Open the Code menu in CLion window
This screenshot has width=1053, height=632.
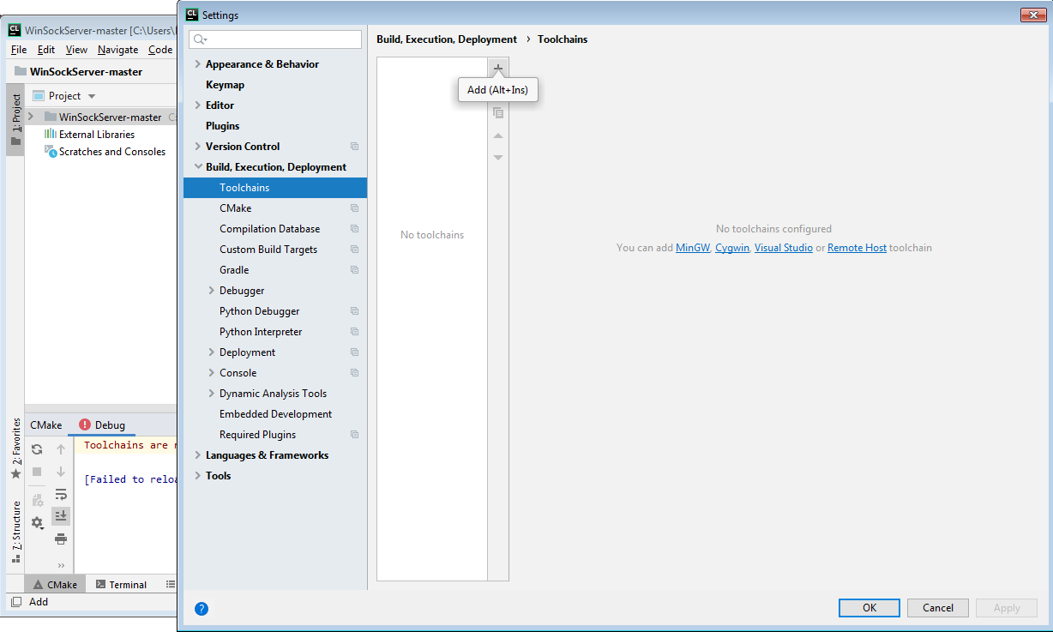(160, 50)
